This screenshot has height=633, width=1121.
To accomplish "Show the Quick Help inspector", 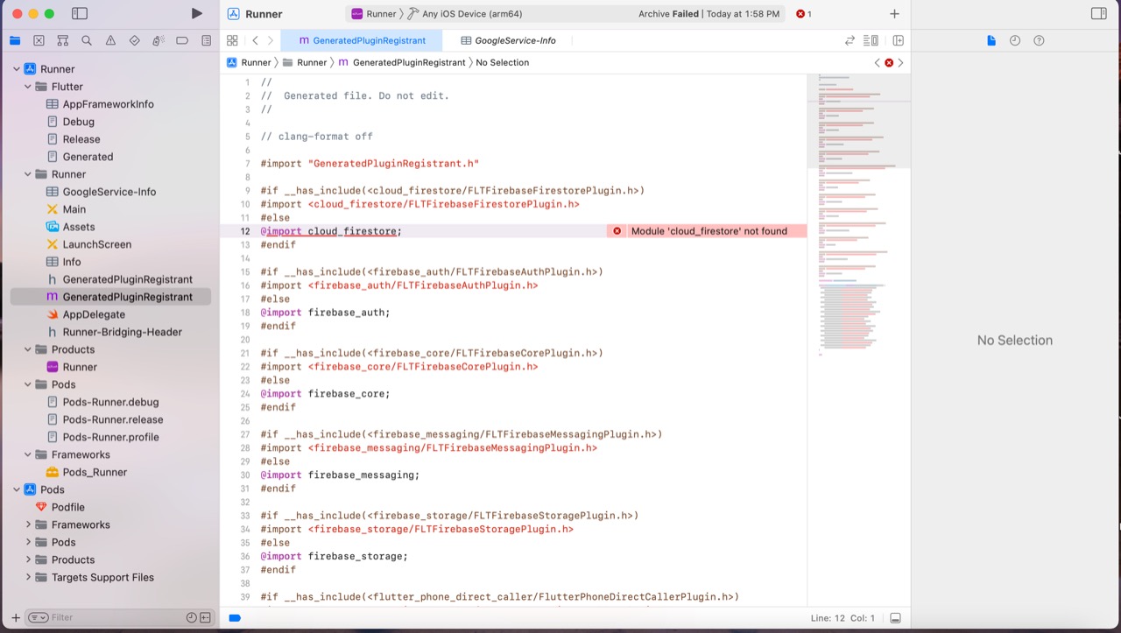I will [x=1039, y=40].
